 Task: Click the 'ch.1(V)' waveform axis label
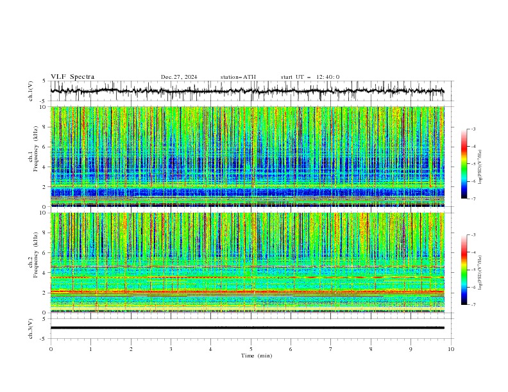[x=31, y=91]
